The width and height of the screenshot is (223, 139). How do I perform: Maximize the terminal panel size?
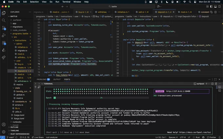point(215,79)
